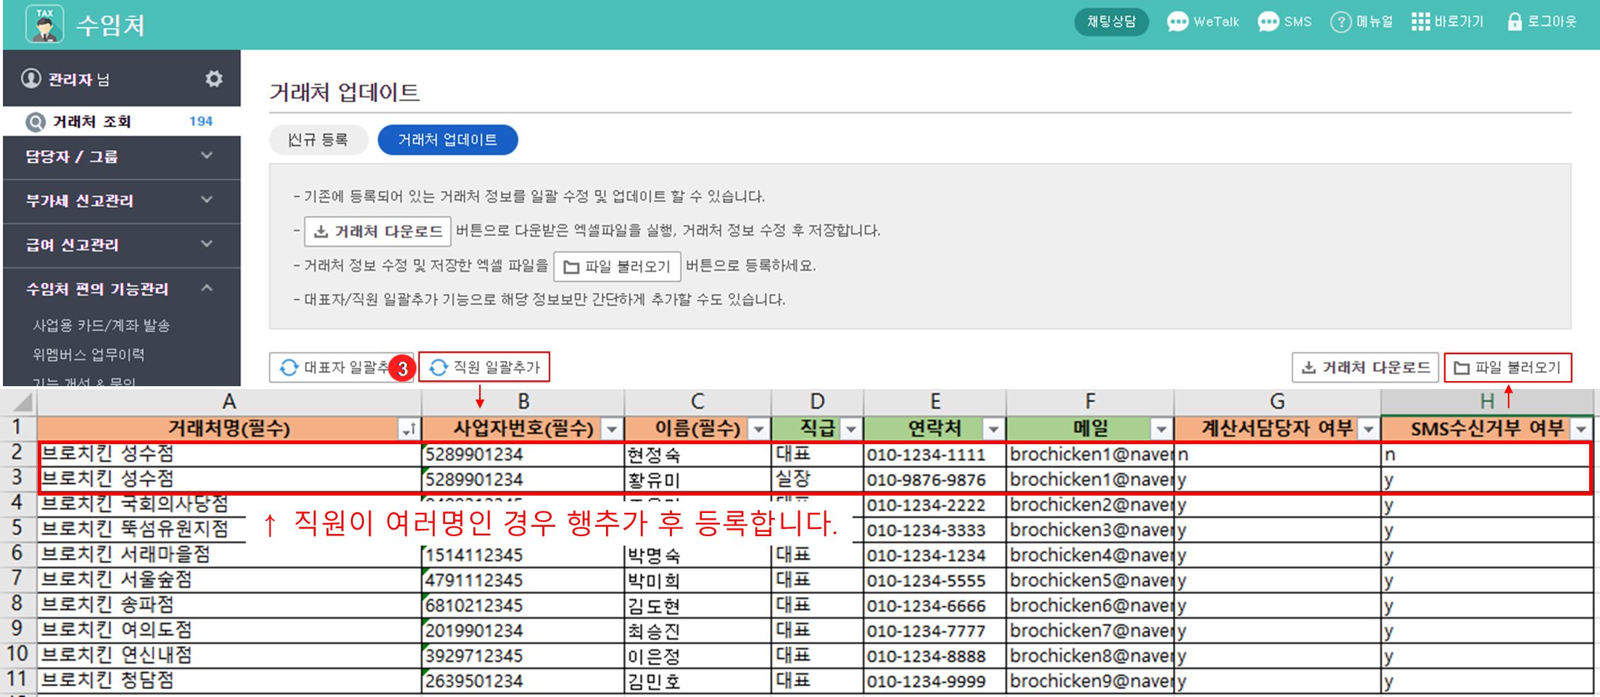Open the 이름(필수) column filter dropdown
The height and width of the screenshot is (697, 1600).
758,430
